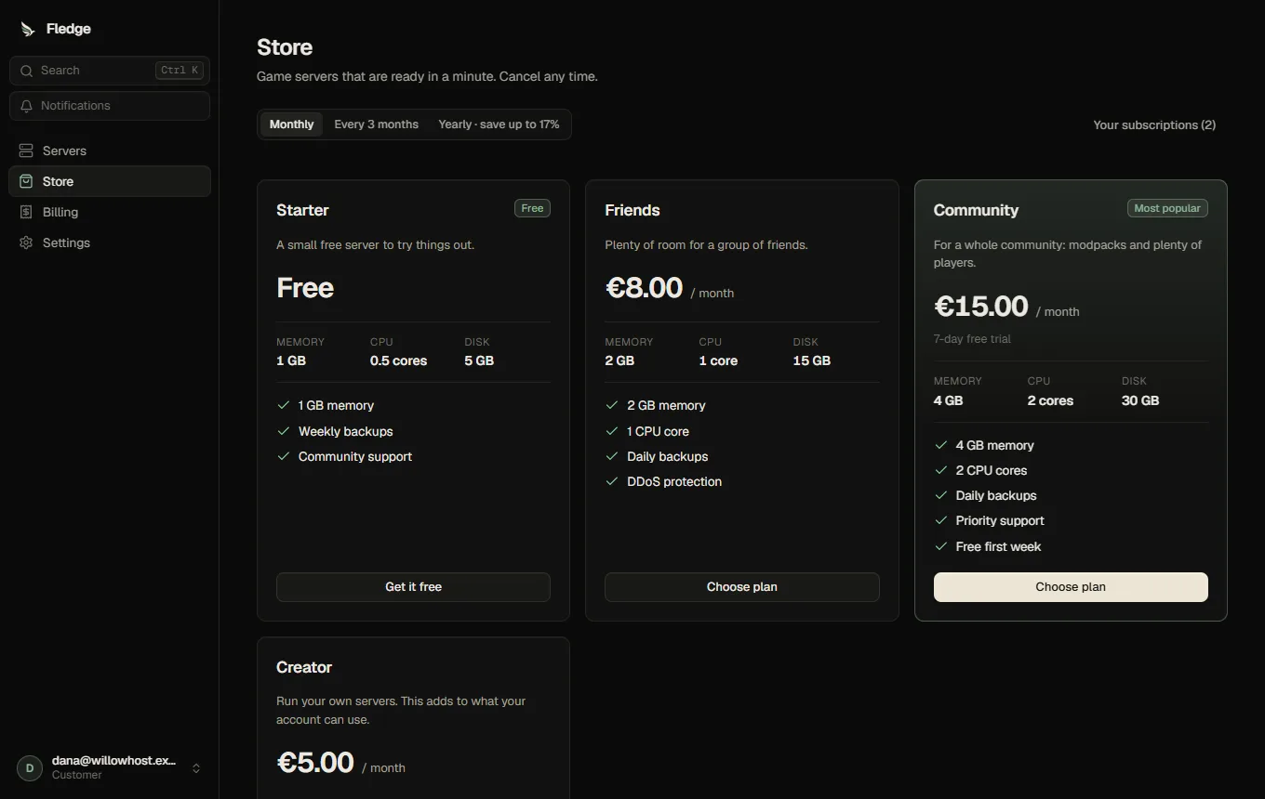This screenshot has width=1265, height=799.
Task: Click checkmark beside 2 GB memory feature
Action: pos(612,405)
